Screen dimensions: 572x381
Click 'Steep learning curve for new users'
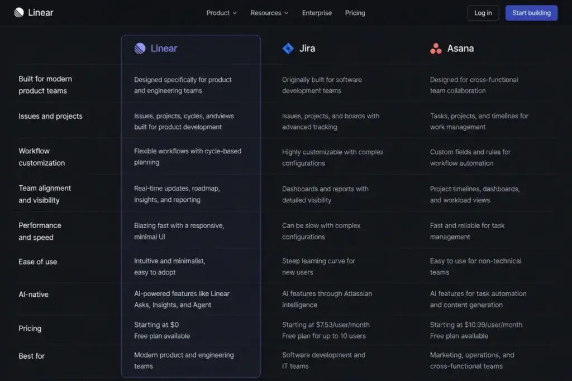[318, 267]
